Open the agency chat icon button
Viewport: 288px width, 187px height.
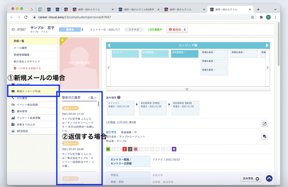pos(264,136)
